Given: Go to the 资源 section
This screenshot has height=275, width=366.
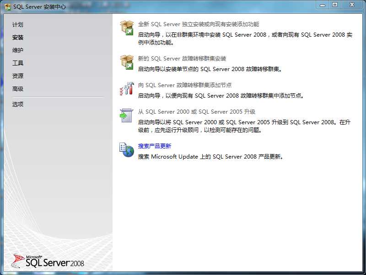Looking at the screenshot, I should 18,76.
